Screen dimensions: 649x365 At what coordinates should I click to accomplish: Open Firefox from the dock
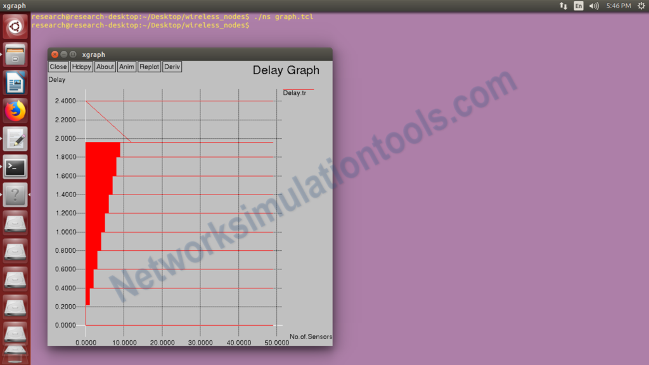click(15, 110)
